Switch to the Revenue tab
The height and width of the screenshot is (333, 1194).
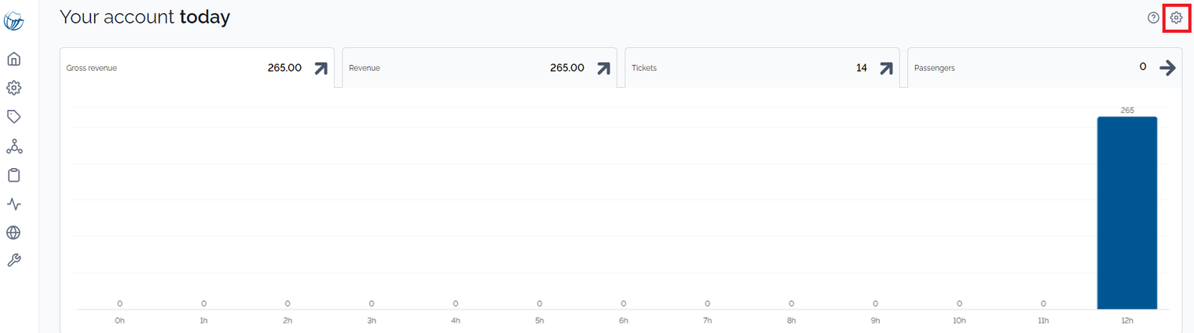coord(480,68)
